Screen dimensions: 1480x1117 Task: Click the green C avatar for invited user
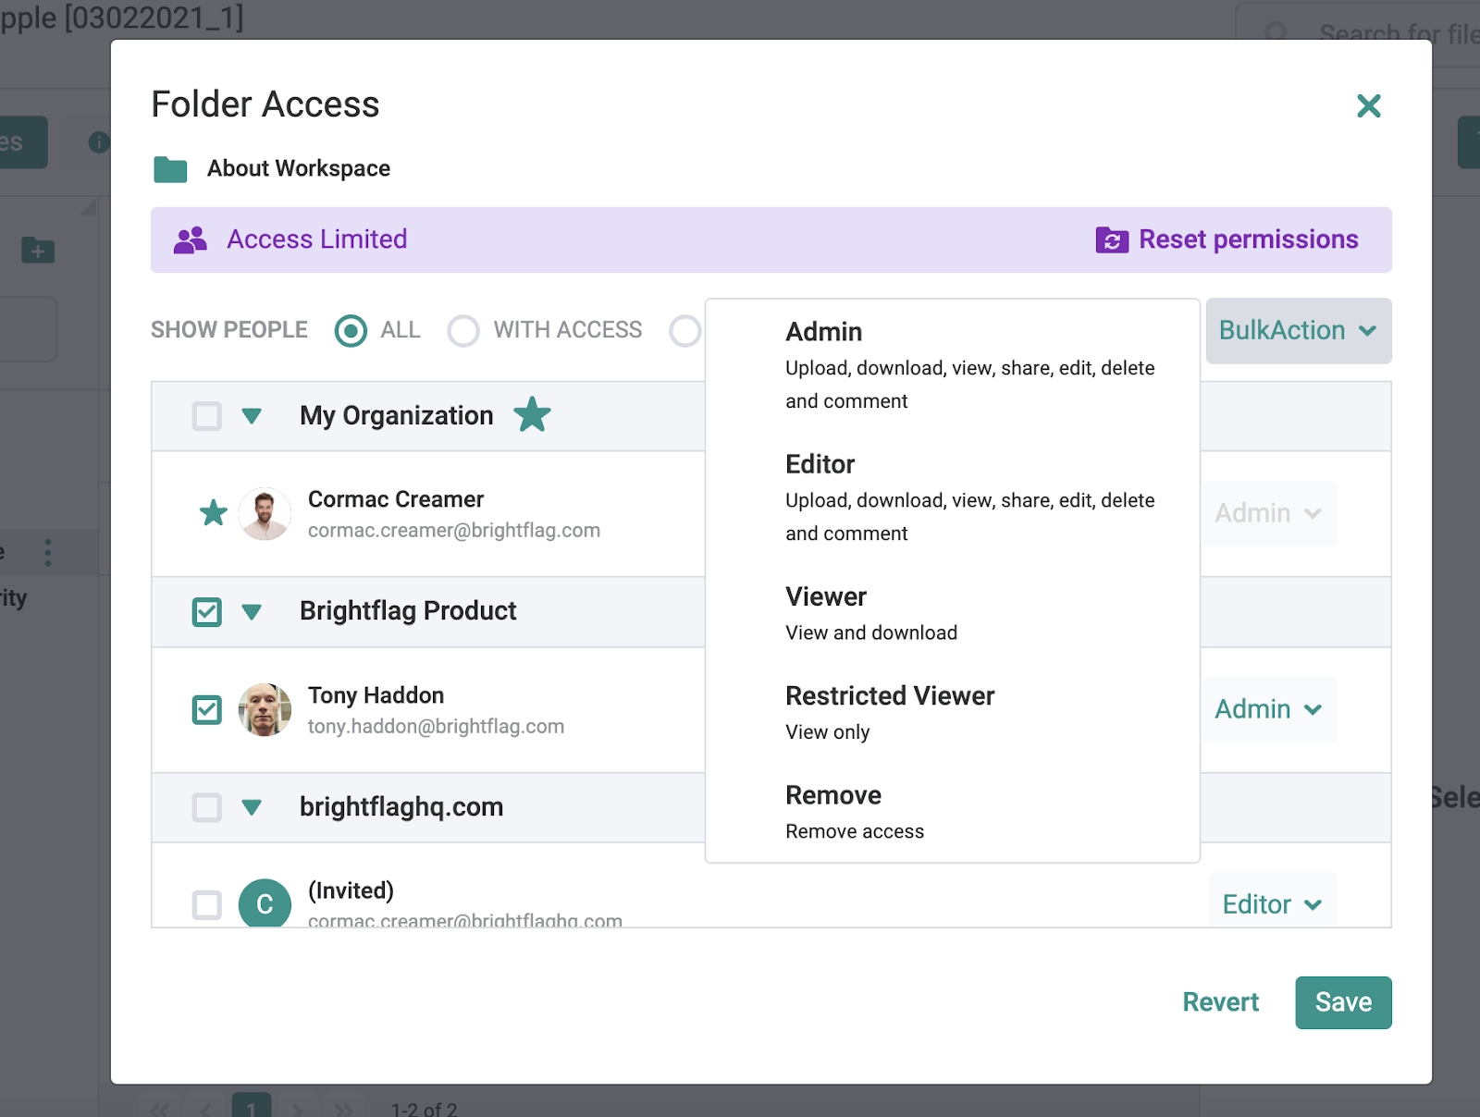[x=265, y=902]
